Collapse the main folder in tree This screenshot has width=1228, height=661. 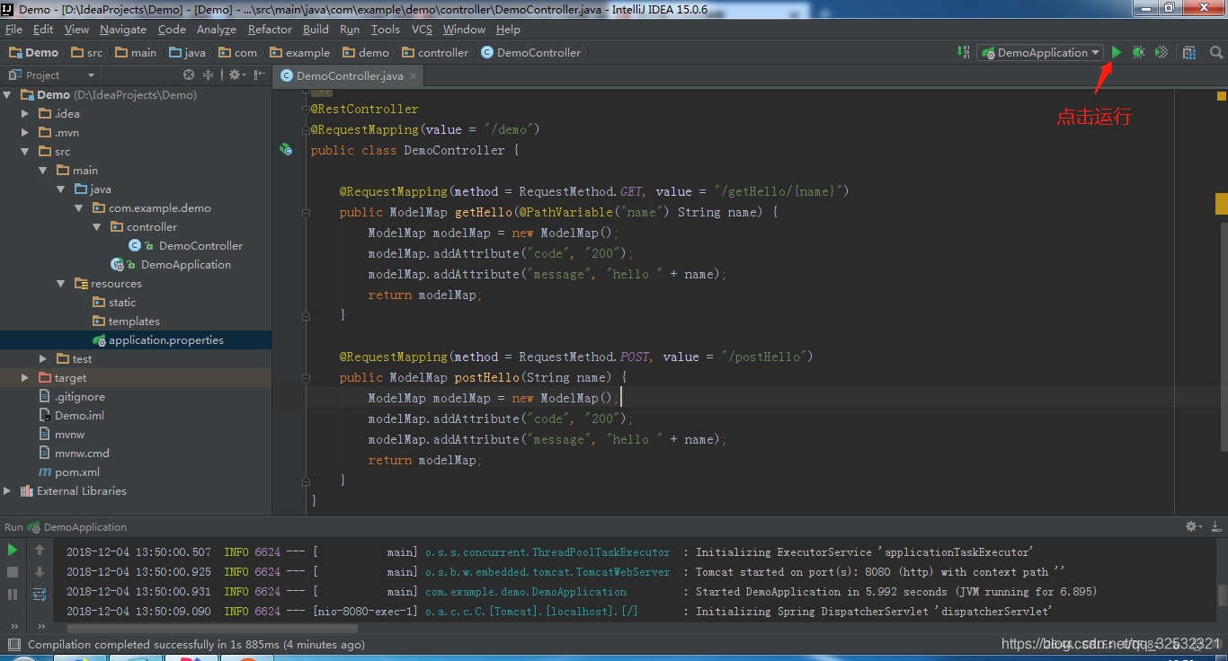click(x=43, y=170)
